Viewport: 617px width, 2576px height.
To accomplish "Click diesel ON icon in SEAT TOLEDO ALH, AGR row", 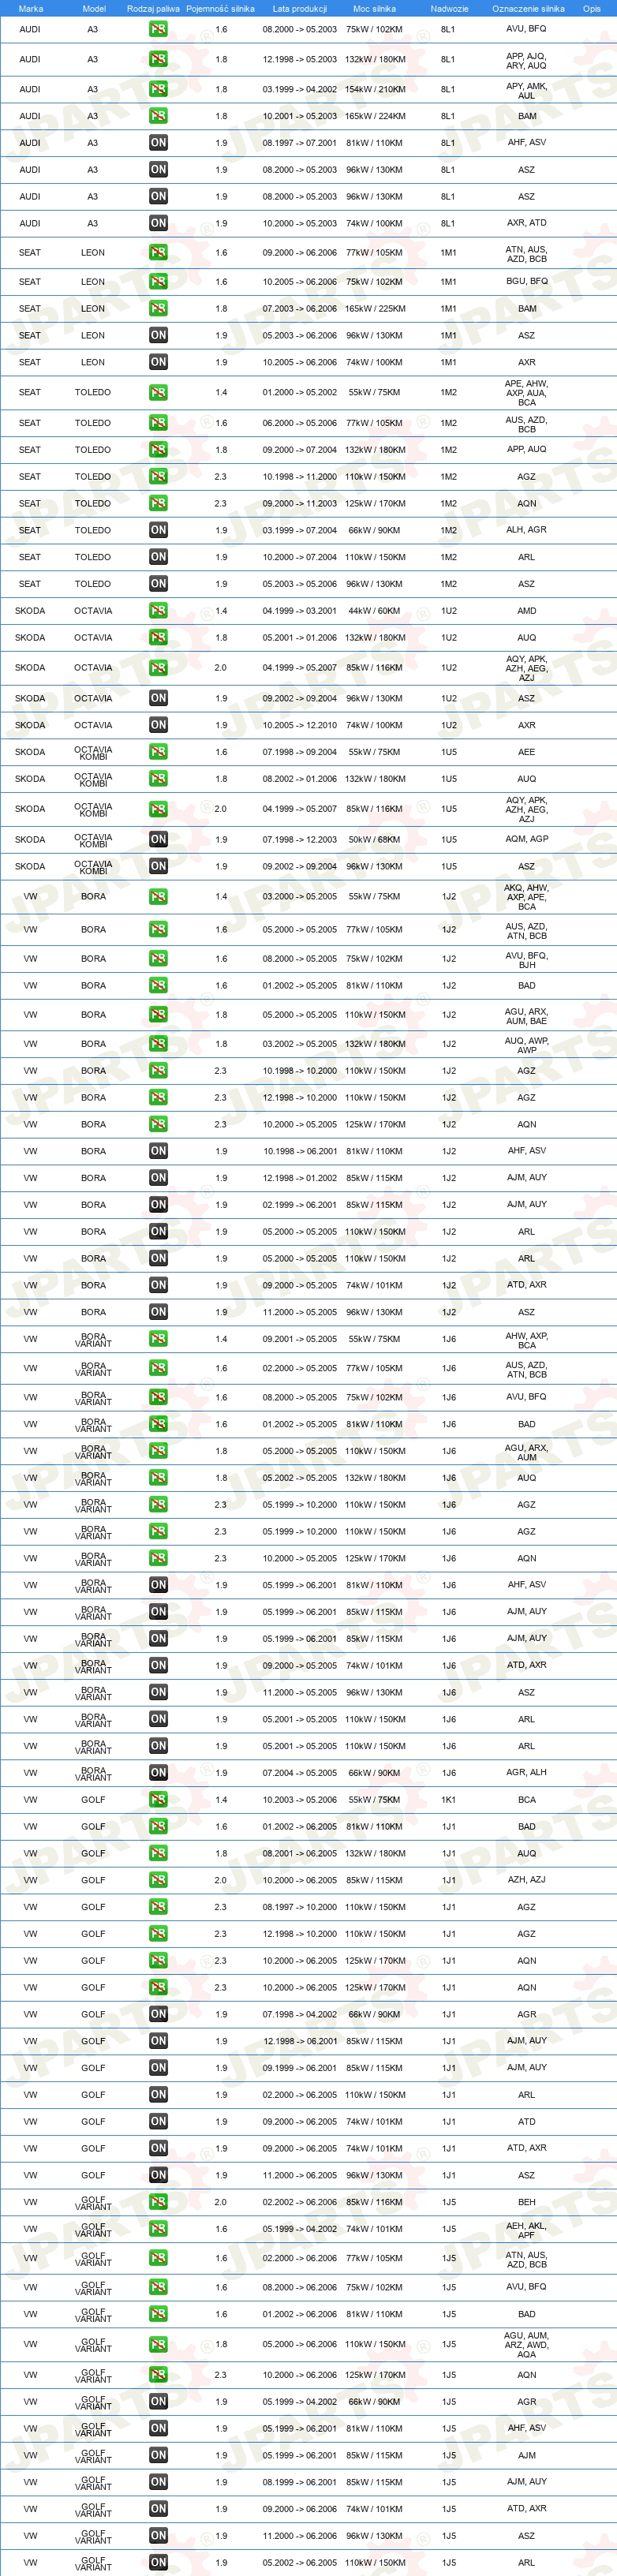I will point(158,530).
